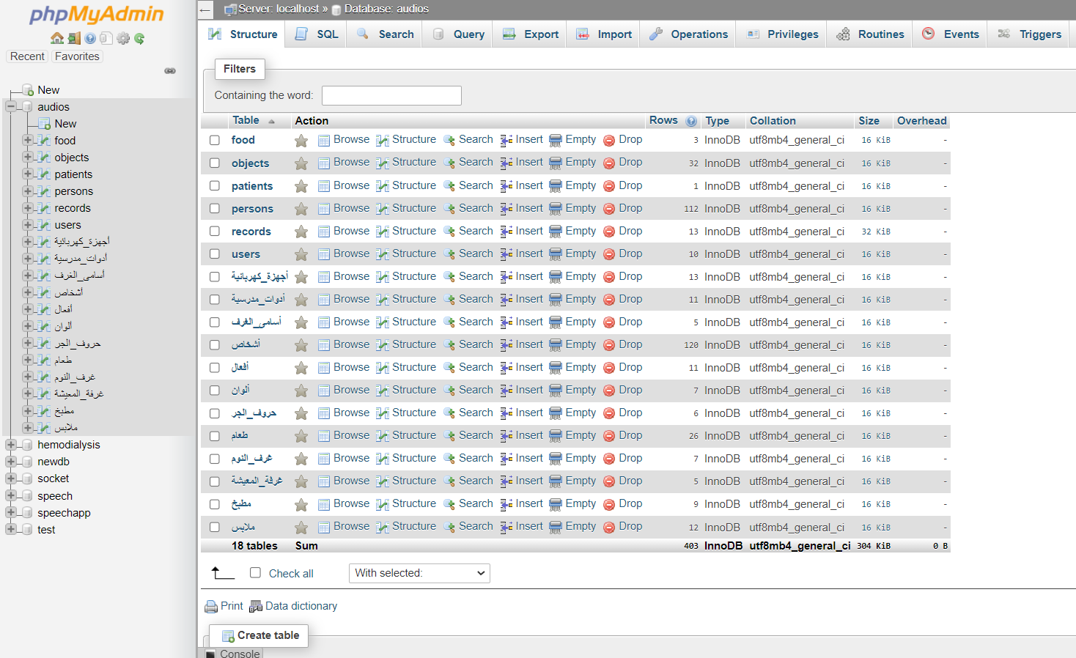Click the Search icon for users row
1076x658 pixels.
click(x=449, y=254)
